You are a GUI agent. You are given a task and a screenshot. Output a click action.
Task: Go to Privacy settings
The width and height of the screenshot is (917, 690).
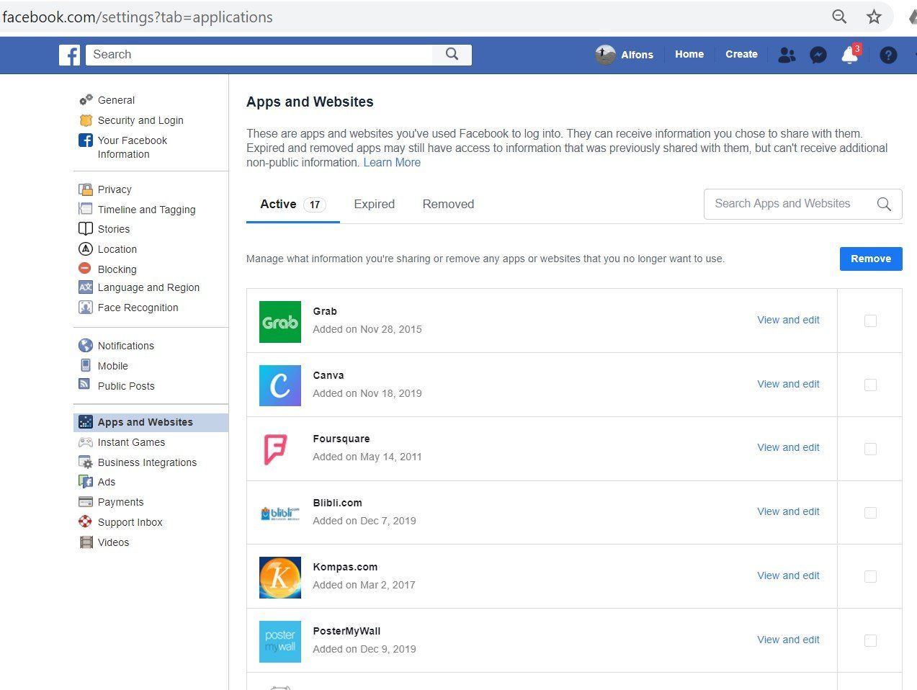click(115, 189)
